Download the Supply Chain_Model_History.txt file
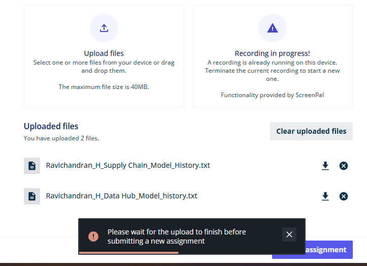367x266 pixels. (x=325, y=166)
